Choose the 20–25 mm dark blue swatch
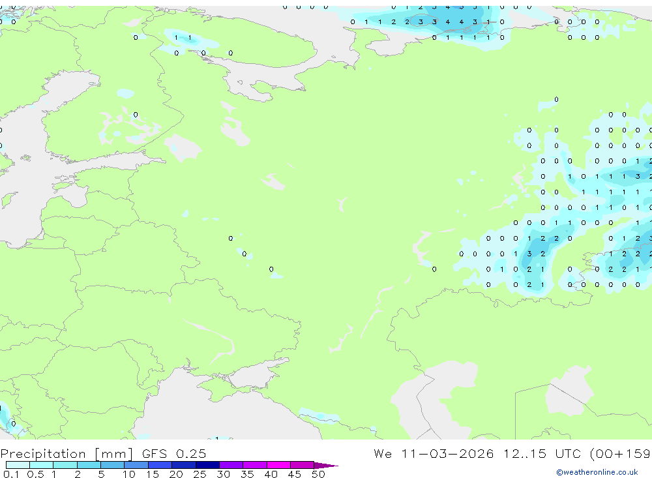The width and height of the screenshot is (652, 478). [x=184, y=465]
